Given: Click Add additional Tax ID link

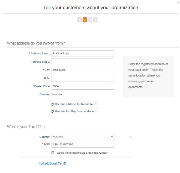Looking at the screenshot, I should [x=52, y=163].
